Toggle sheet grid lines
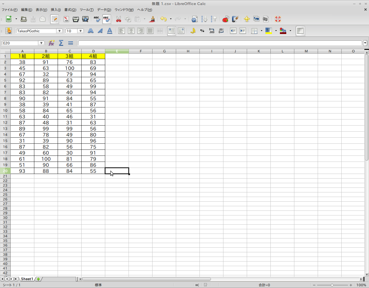 [300, 31]
